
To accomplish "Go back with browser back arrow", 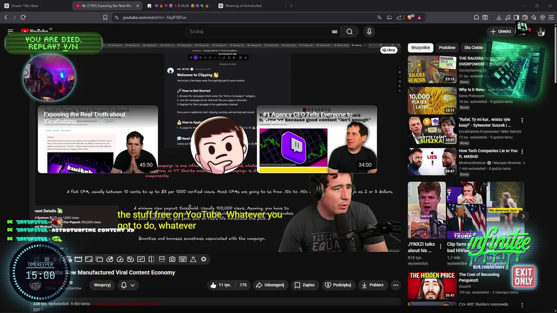I will pyautogui.click(x=6, y=17).
